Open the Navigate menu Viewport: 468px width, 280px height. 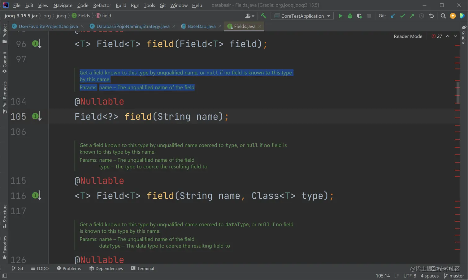point(63,5)
